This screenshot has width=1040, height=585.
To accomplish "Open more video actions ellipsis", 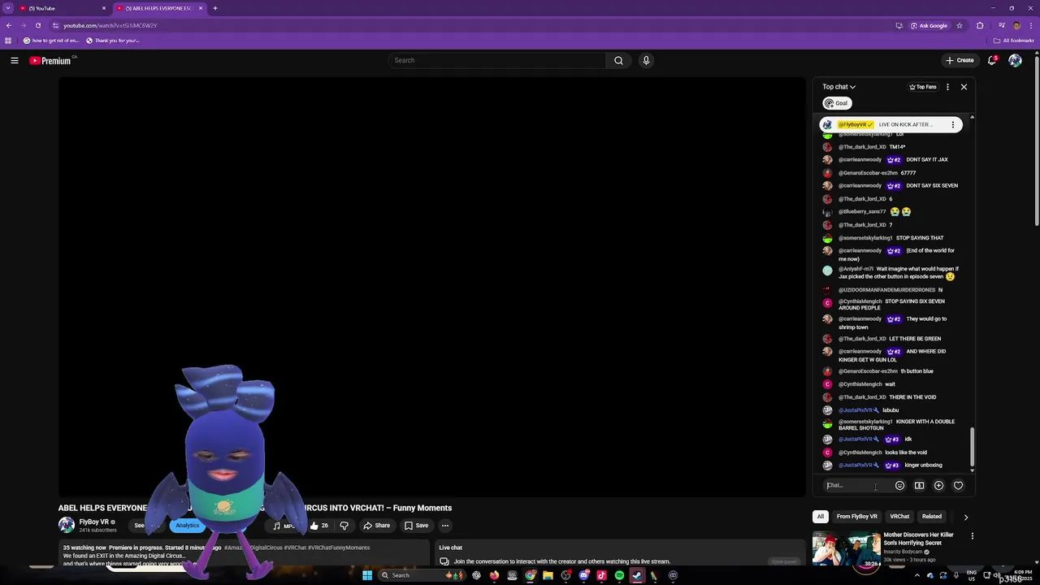I will pyautogui.click(x=445, y=526).
